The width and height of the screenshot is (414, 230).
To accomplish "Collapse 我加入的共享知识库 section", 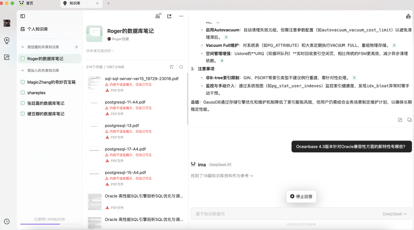I will click(x=23, y=70).
